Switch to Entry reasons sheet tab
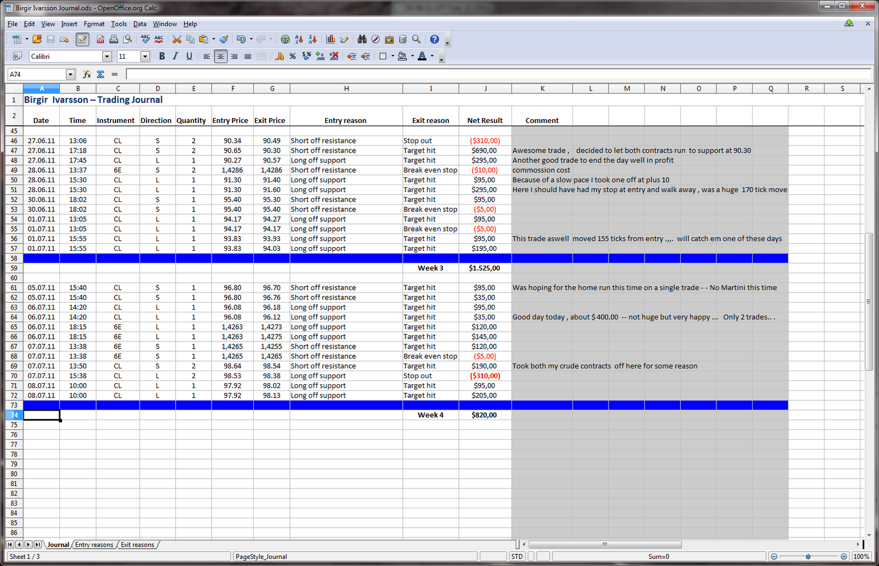The image size is (879, 566). 94,545
